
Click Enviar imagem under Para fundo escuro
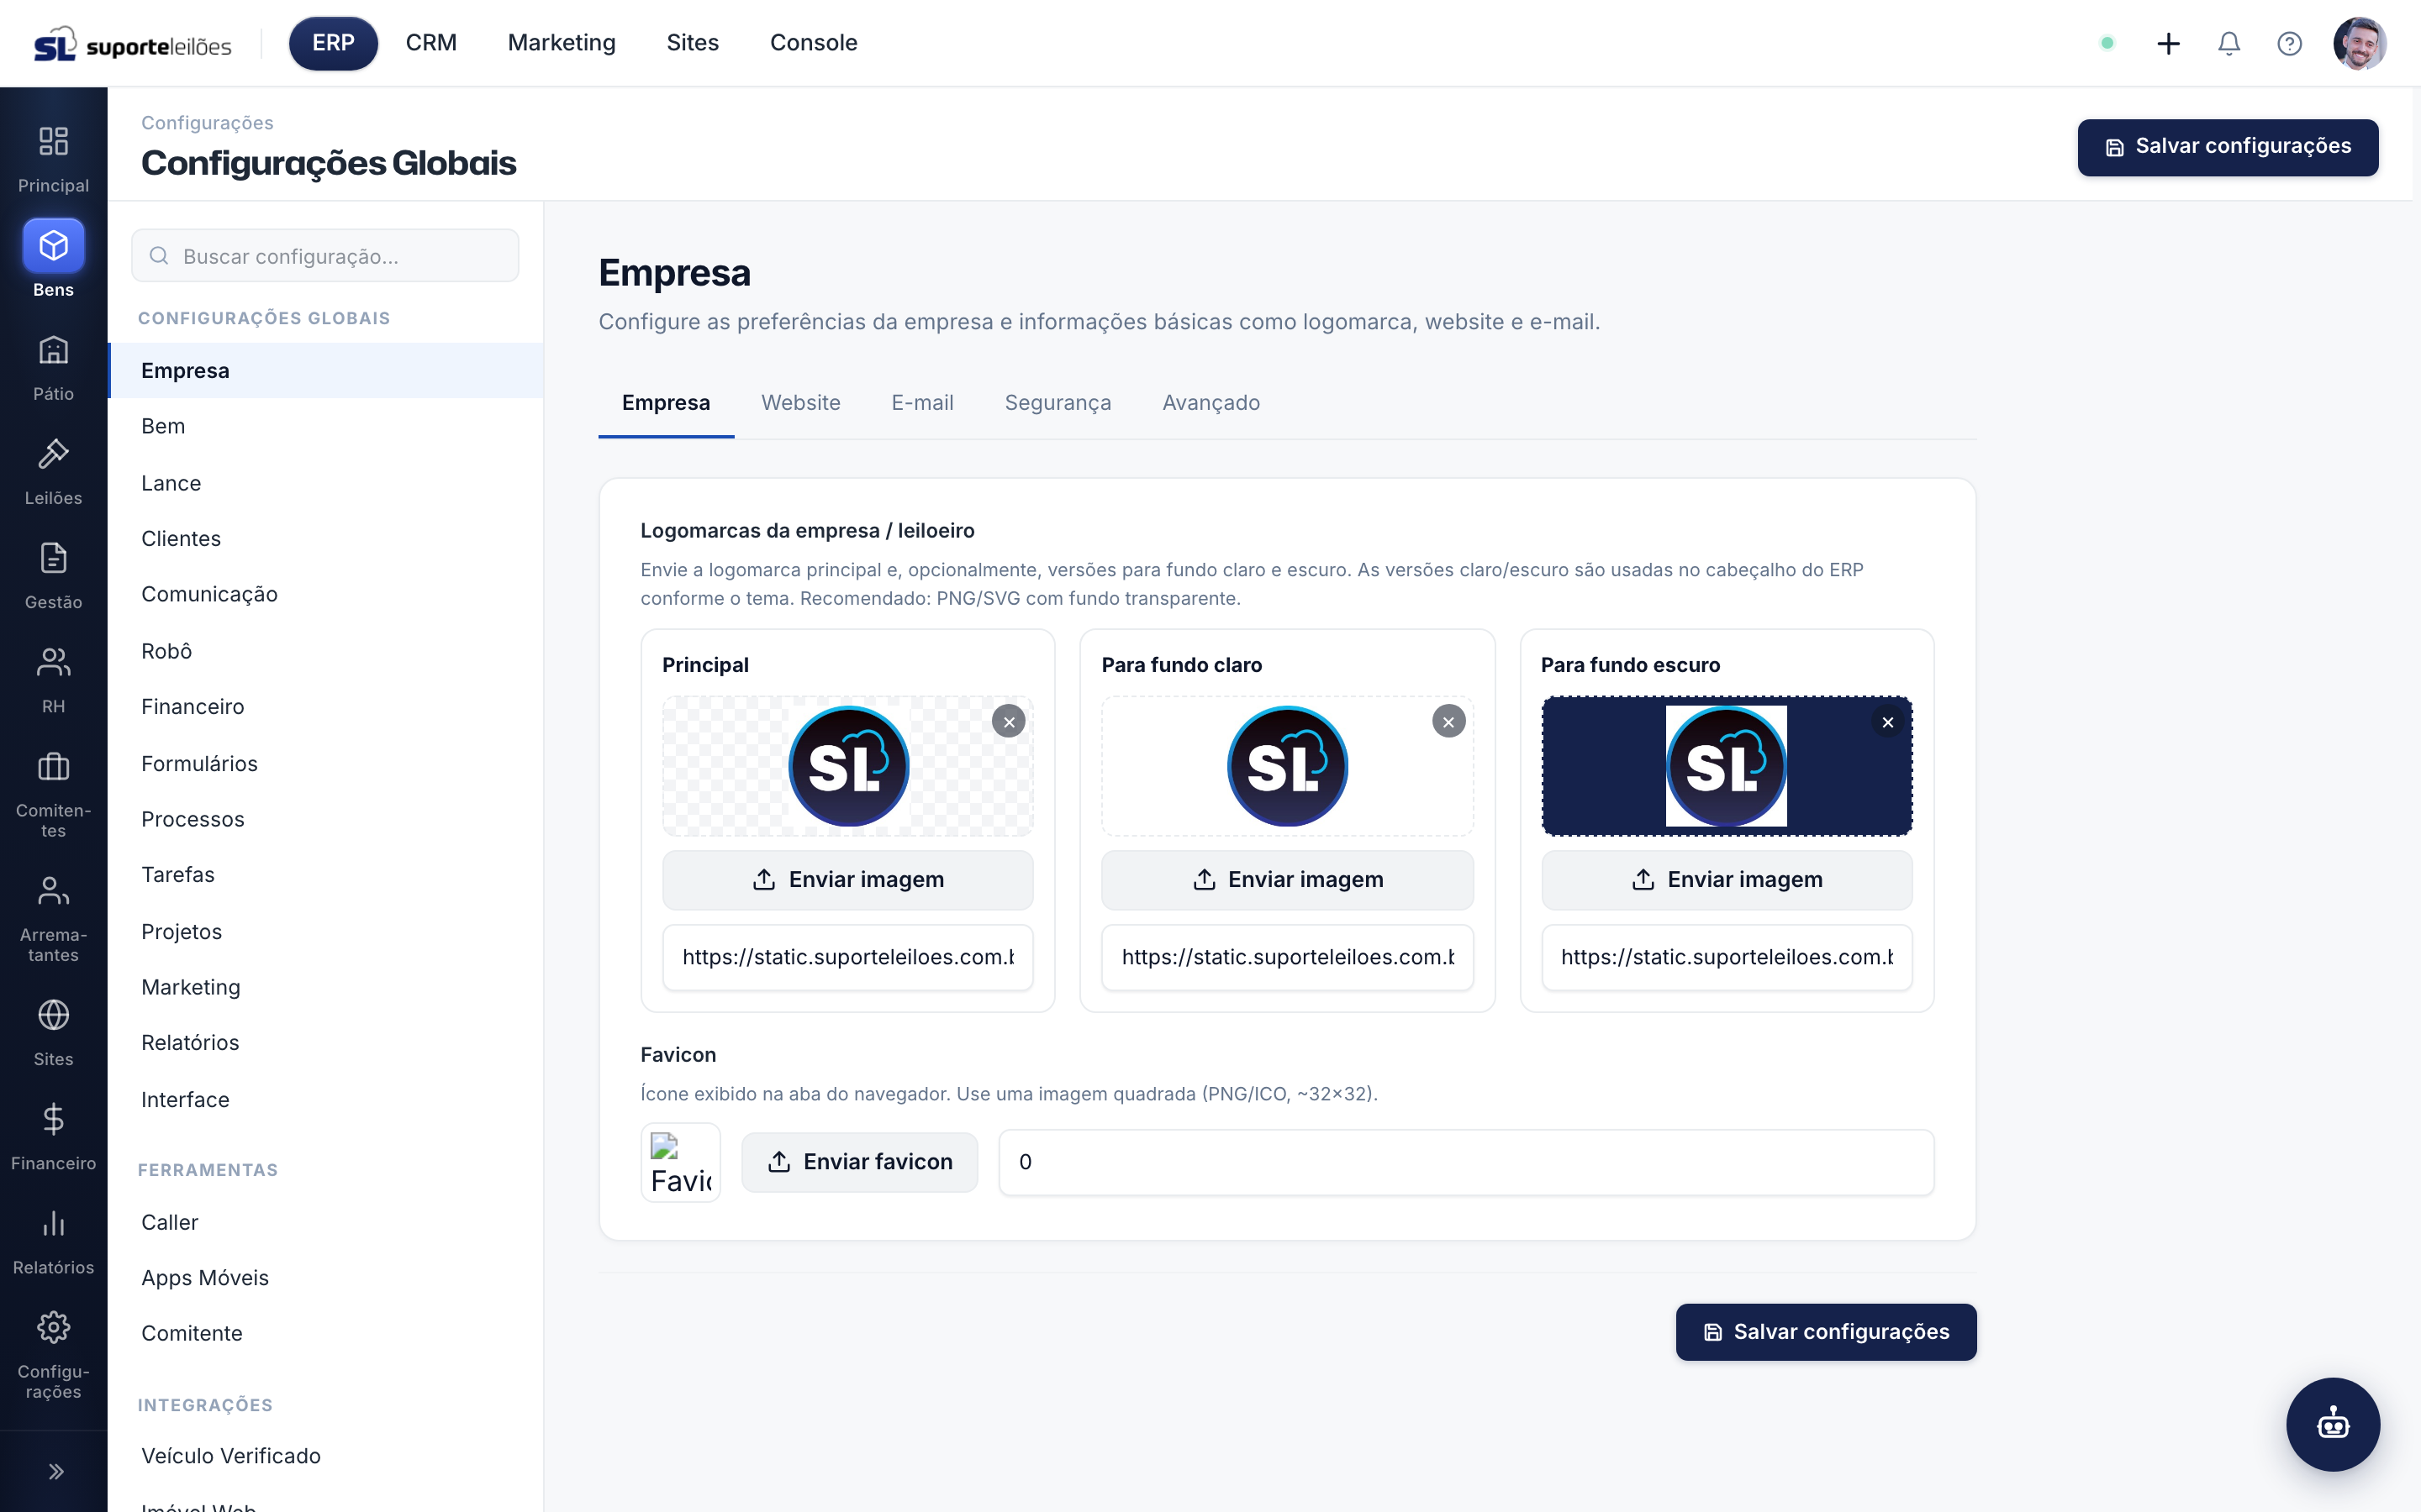[x=1726, y=879]
